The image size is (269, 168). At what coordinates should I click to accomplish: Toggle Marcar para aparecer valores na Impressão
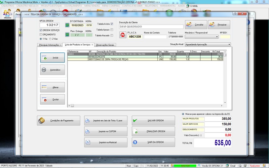(x=183, y=114)
